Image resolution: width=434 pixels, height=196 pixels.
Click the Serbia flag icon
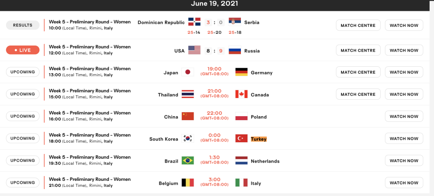tap(235, 22)
